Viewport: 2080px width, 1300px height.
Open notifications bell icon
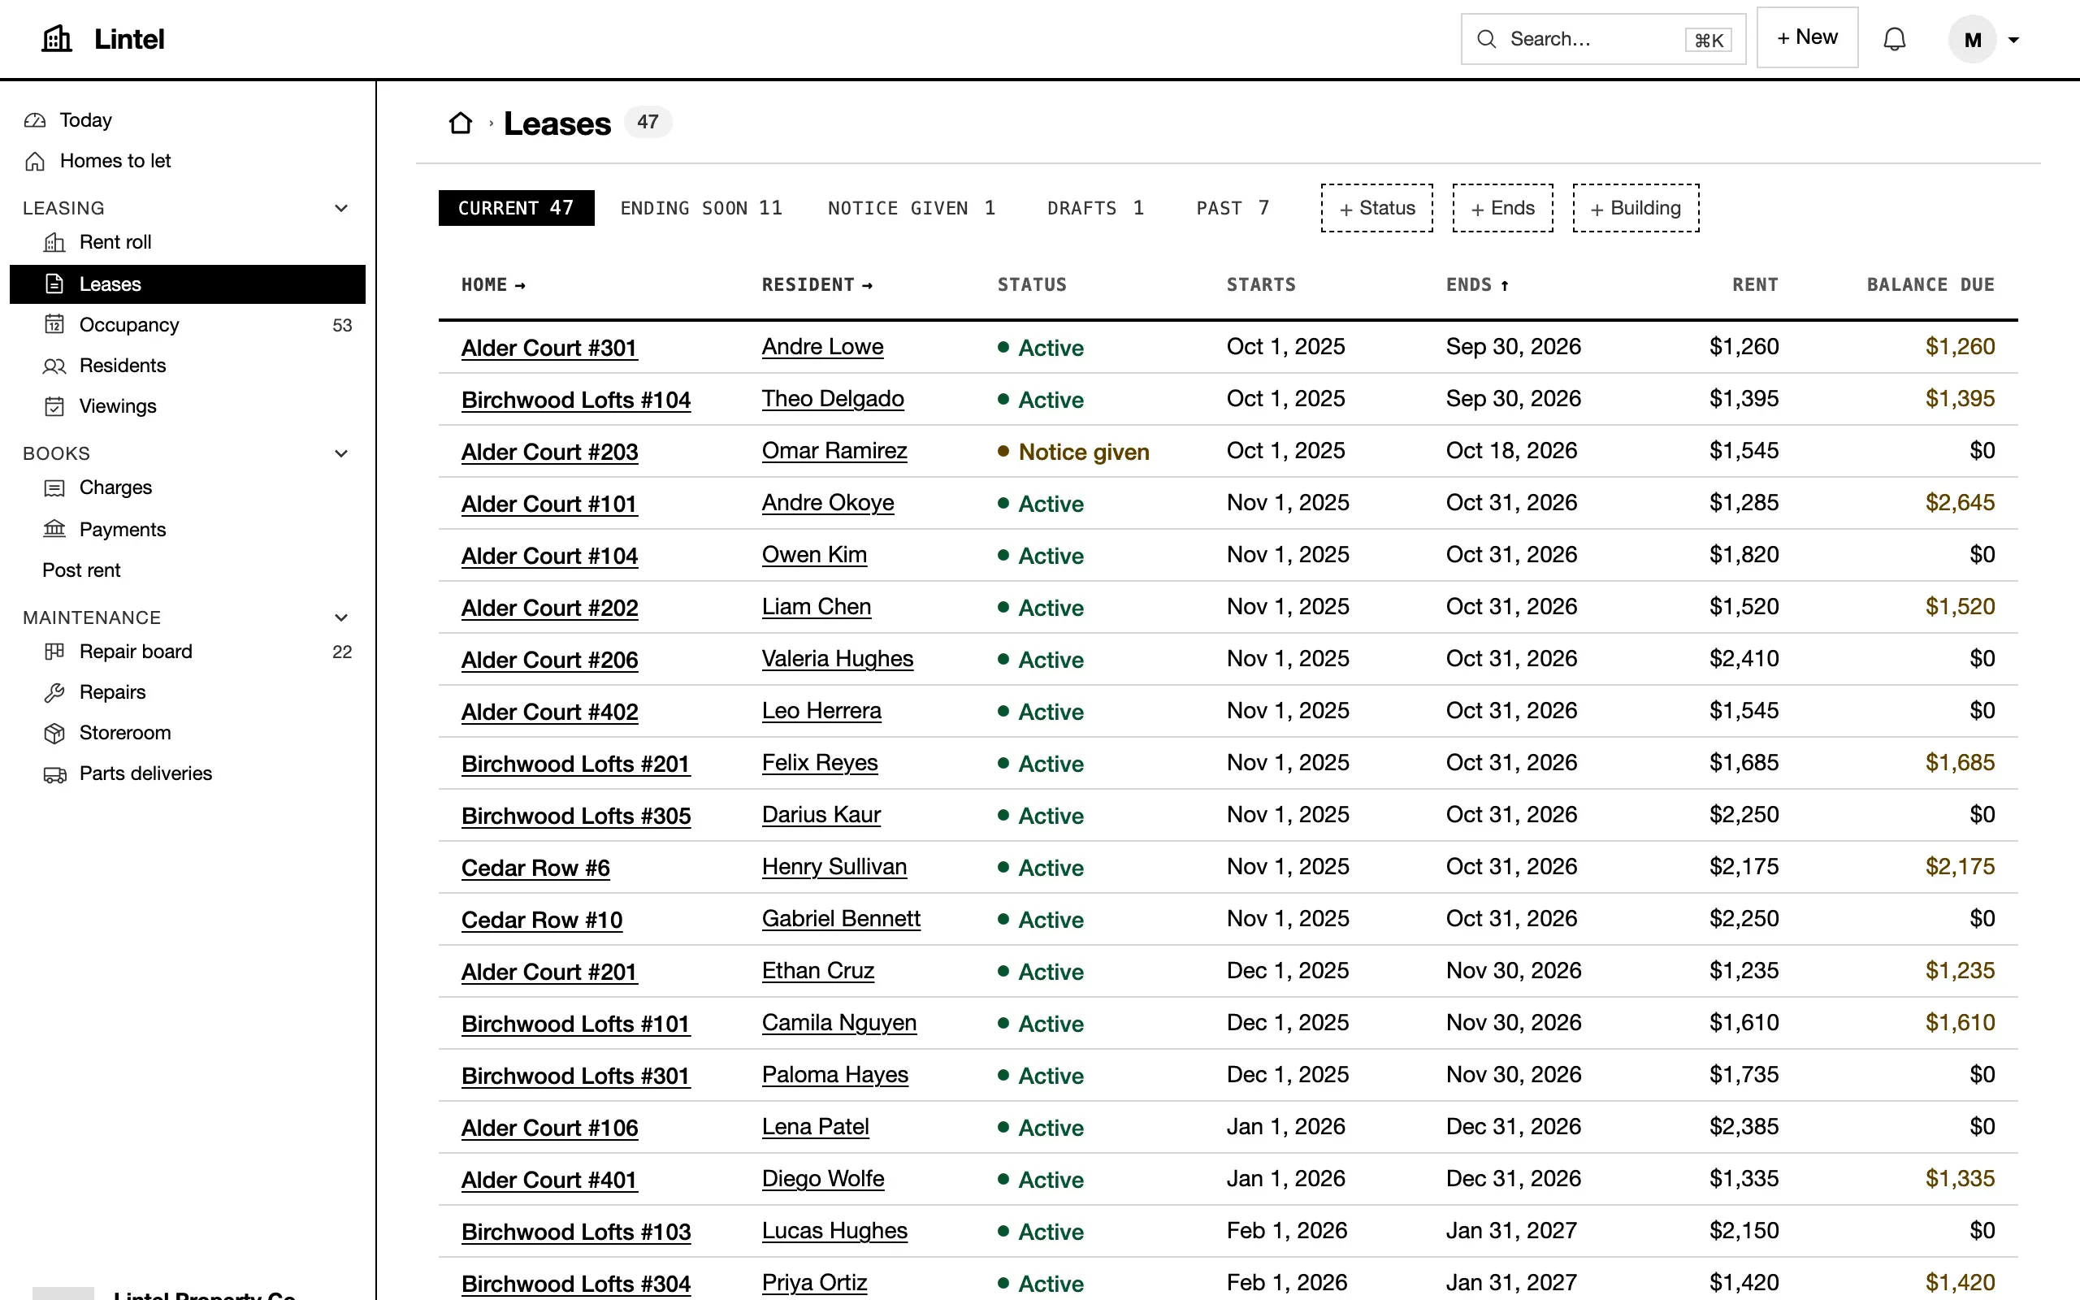pyautogui.click(x=1895, y=40)
